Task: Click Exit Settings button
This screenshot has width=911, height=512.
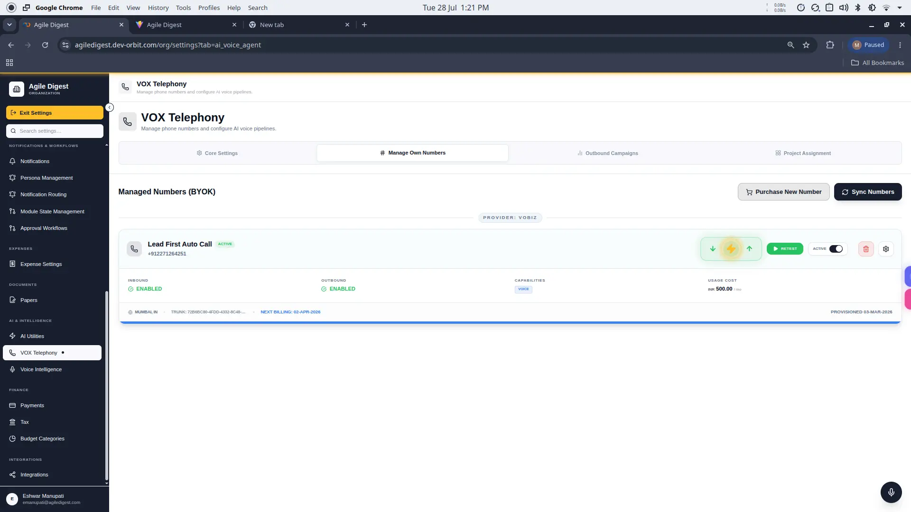Action: click(55, 113)
